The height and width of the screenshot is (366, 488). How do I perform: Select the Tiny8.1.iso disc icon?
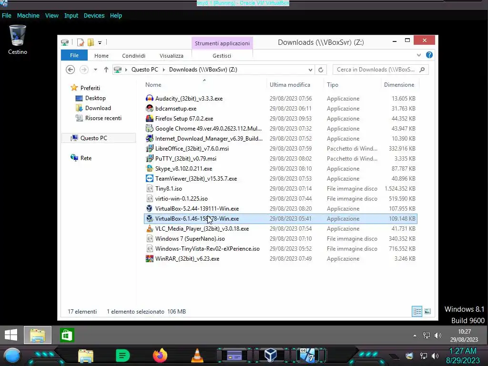point(149,188)
